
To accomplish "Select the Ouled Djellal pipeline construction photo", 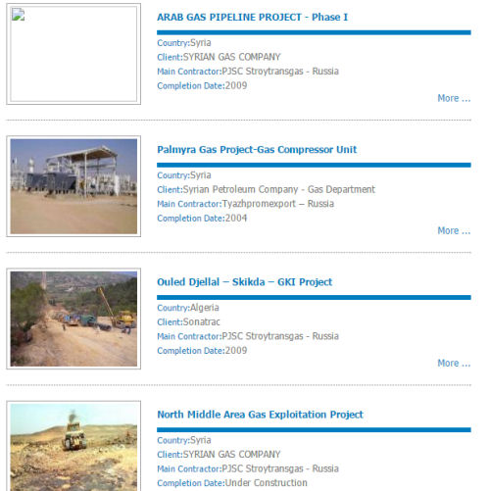I will (x=73, y=319).
